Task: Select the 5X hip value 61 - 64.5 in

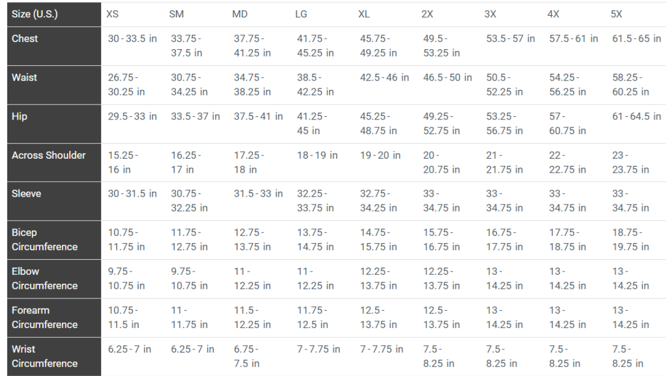Action: pos(637,117)
